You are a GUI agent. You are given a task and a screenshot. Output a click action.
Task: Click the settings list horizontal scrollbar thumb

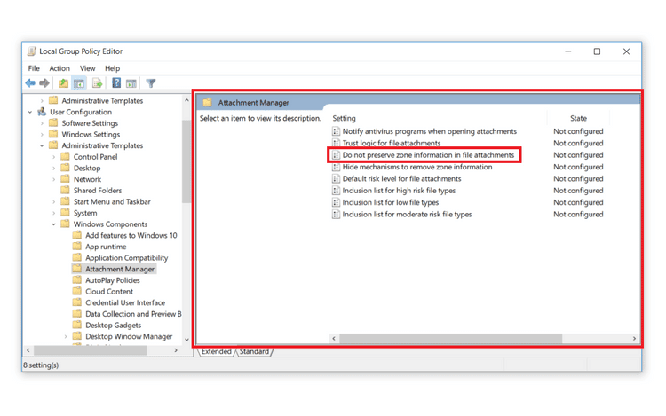click(450, 339)
